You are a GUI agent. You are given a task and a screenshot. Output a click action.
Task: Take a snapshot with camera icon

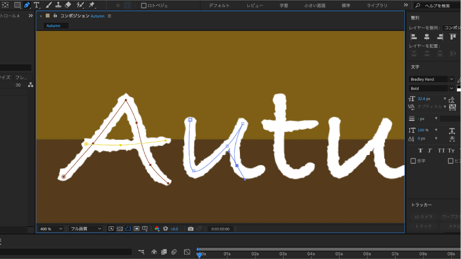[191, 229]
